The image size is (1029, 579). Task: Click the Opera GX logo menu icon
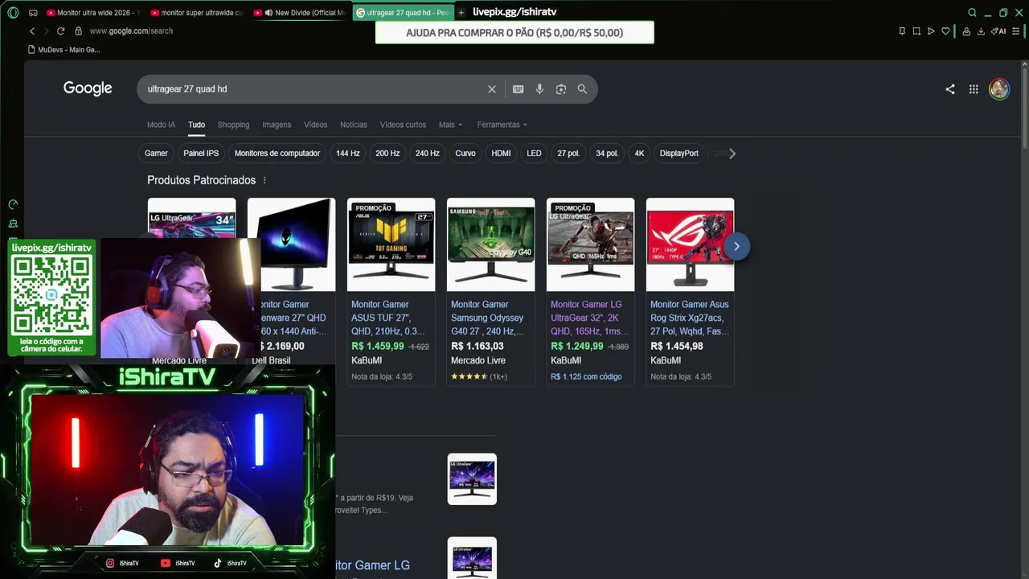[x=12, y=13]
